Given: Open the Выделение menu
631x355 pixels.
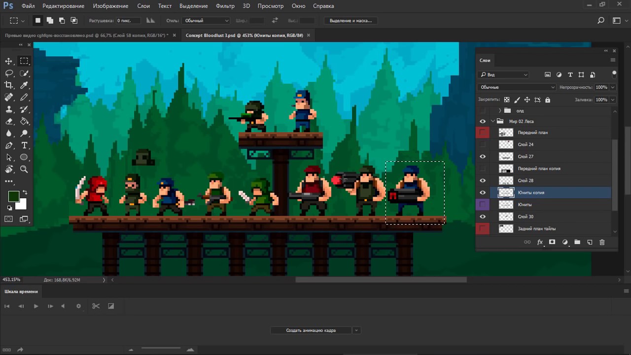Looking at the screenshot, I should coord(194,6).
